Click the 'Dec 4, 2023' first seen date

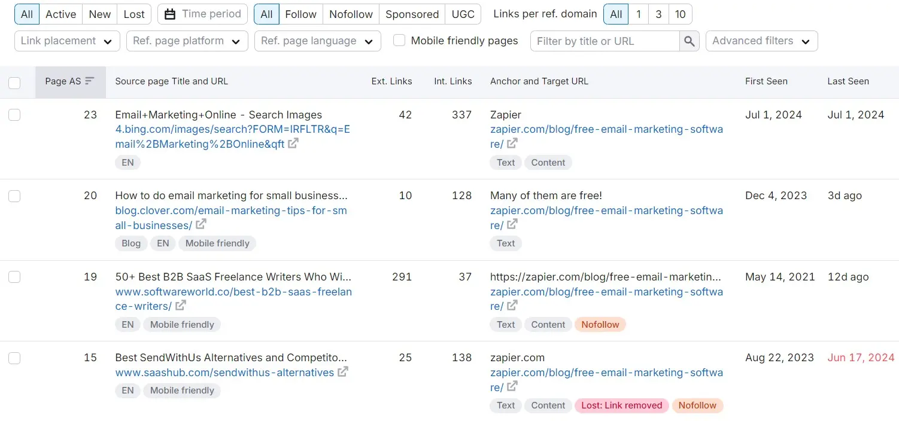[776, 196]
